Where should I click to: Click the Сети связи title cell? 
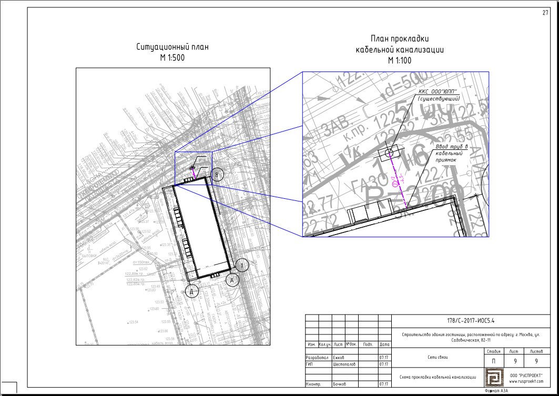coord(438,357)
